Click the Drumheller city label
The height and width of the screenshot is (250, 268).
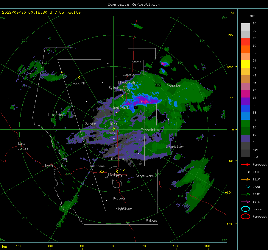tap(174, 147)
